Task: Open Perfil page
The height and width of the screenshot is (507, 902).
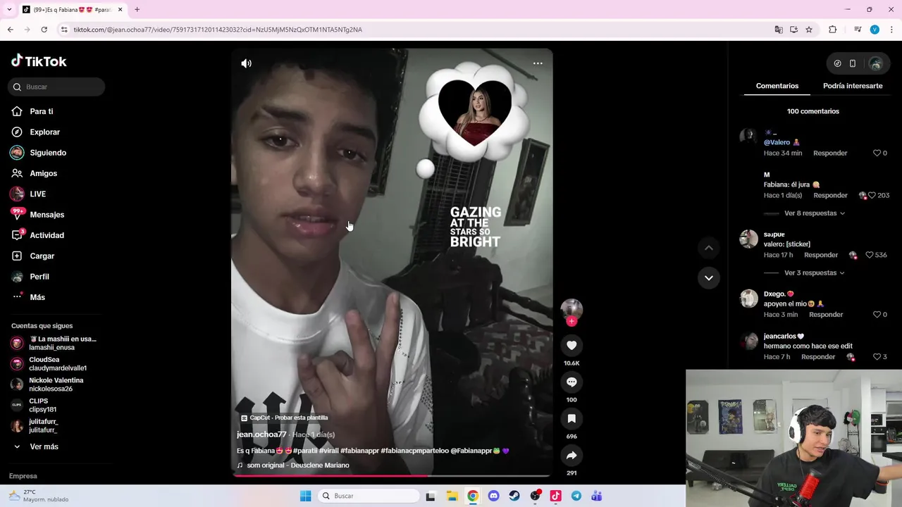Action: [x=39, y=277]
